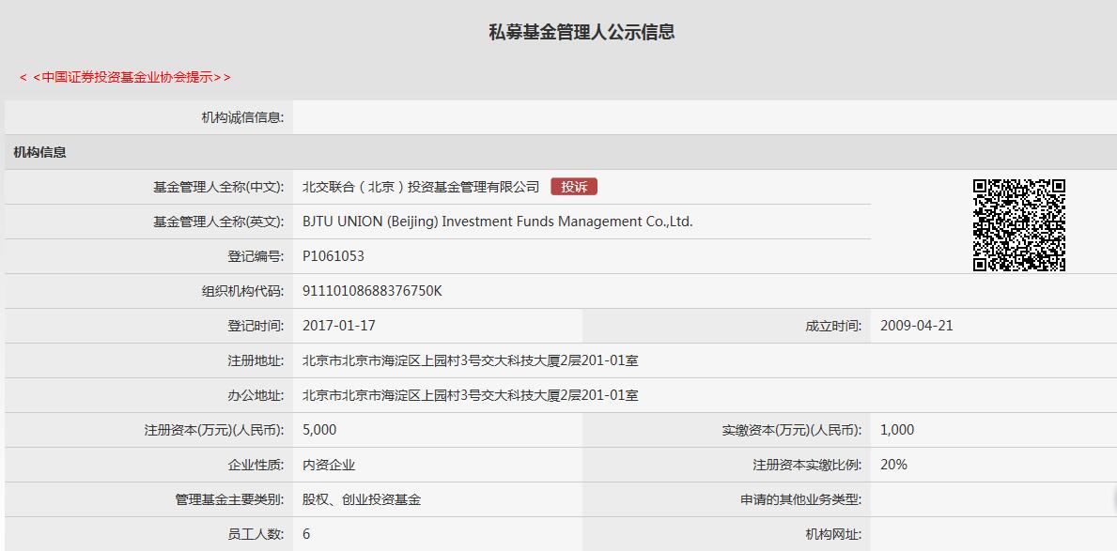Click the 管理基金主要类别 label

pos(230,499)
